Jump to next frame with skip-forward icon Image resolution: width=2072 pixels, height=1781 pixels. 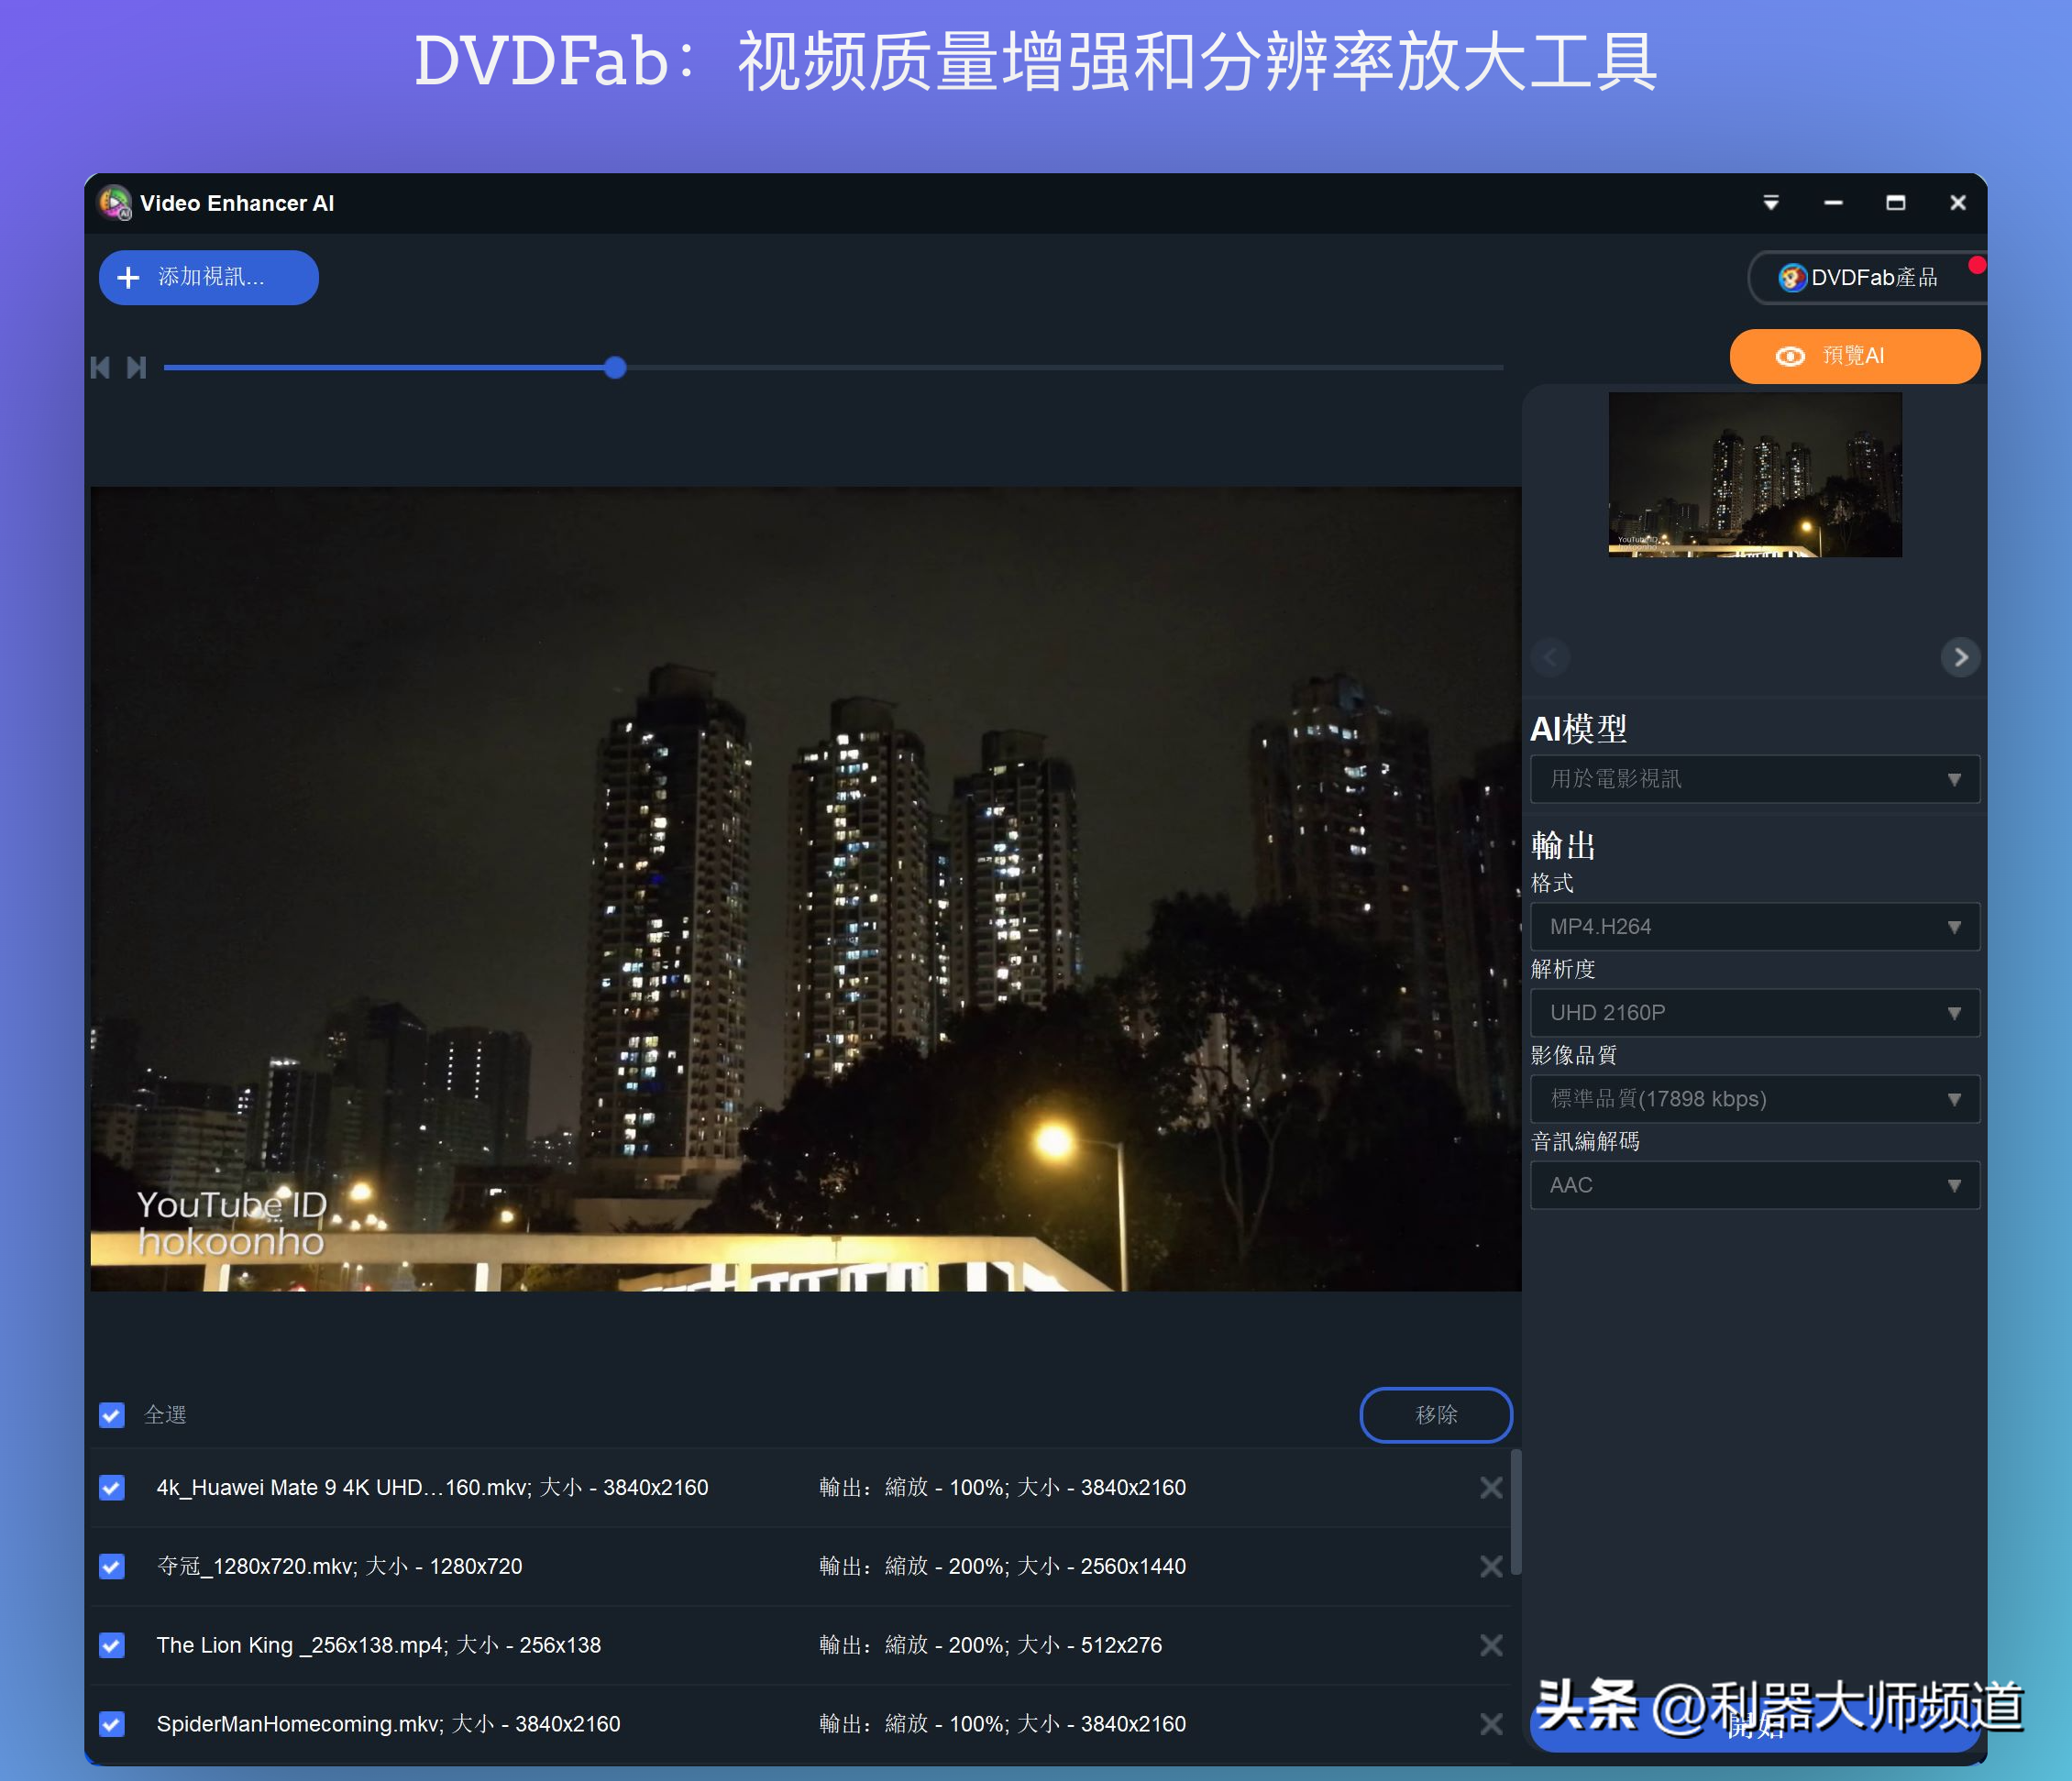point(137,368)
